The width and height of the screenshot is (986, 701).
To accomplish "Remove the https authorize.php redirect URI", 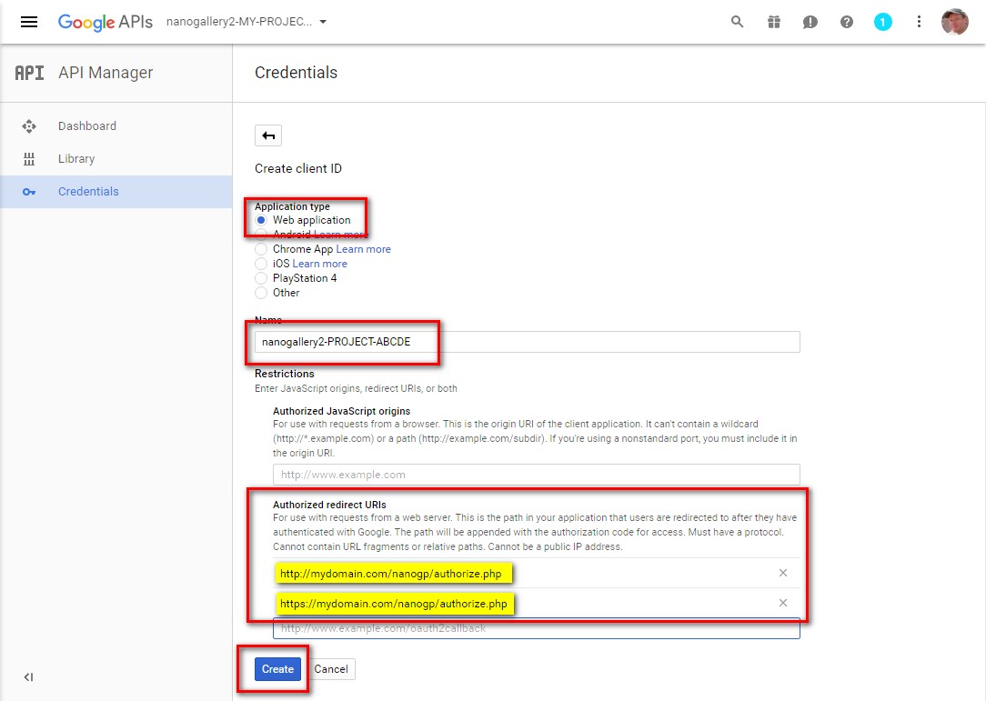I will point(783,603).
